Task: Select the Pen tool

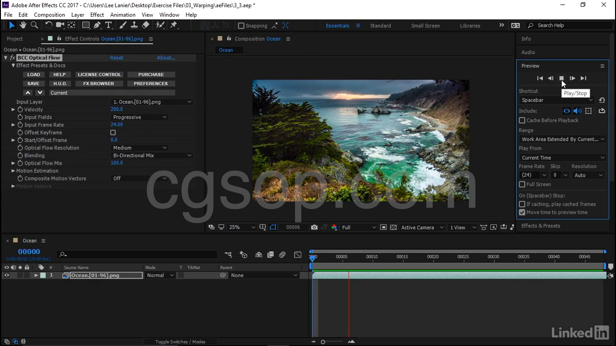Action: (x=97, y=25)
